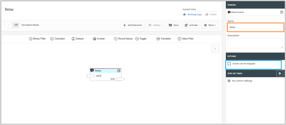Expand the History dropdown
Screen dimensions: 286x125
155,25
